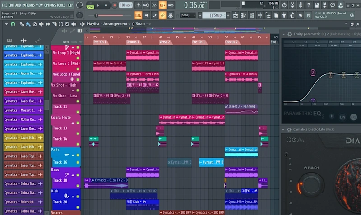The height and width of the screenshot is (215, 361).
Task: Select the Paint brush tool in Playlist
Action: pos(28,24)
